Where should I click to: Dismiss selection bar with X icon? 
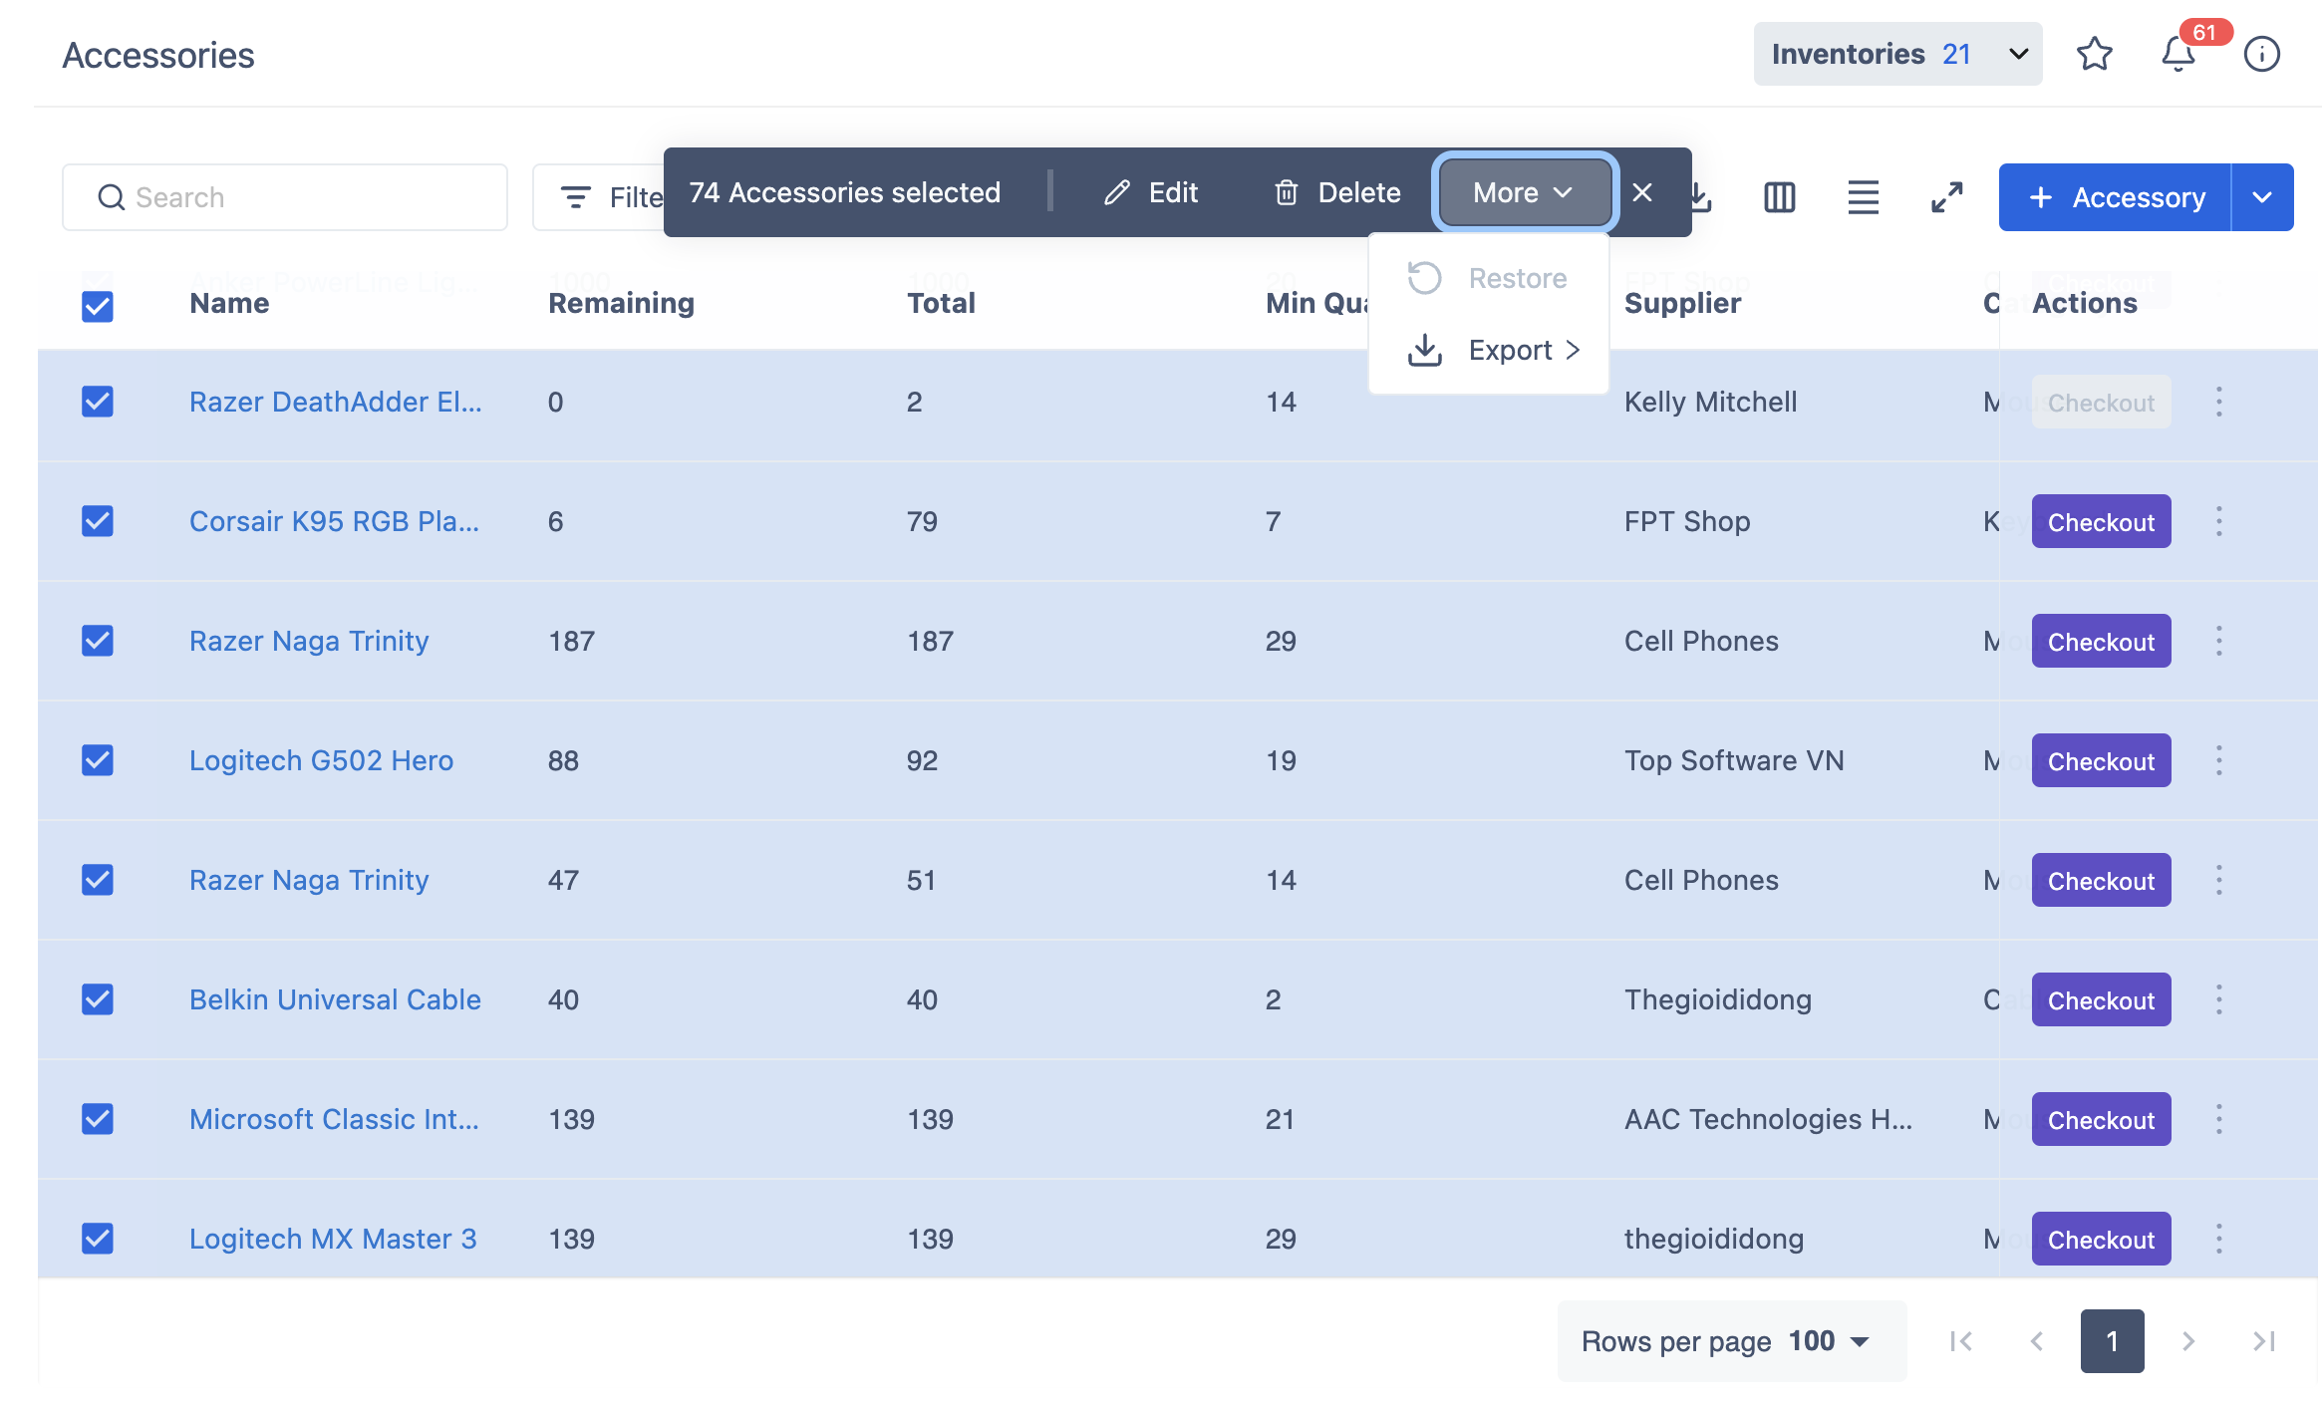[x=1642, y=192]
